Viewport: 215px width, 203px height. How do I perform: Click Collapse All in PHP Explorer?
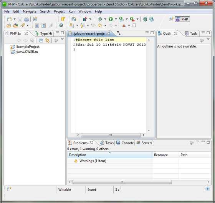point(41,40)
